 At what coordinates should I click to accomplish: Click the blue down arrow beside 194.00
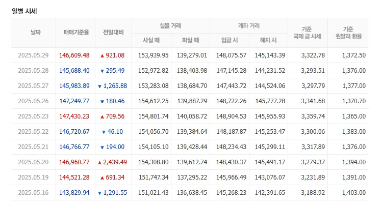[x=103, y=147]
